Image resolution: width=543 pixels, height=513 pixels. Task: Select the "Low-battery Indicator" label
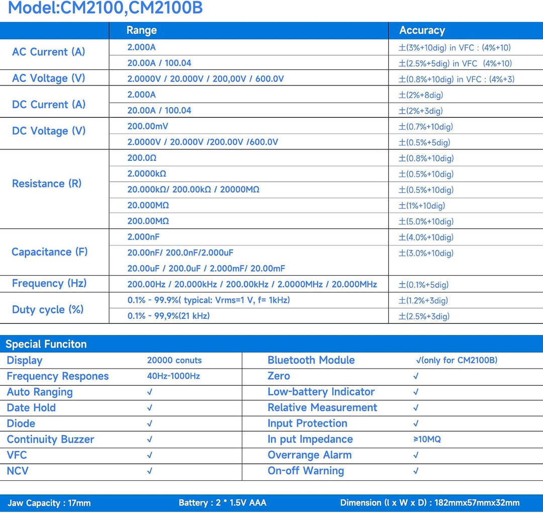(x=321, y=392)
